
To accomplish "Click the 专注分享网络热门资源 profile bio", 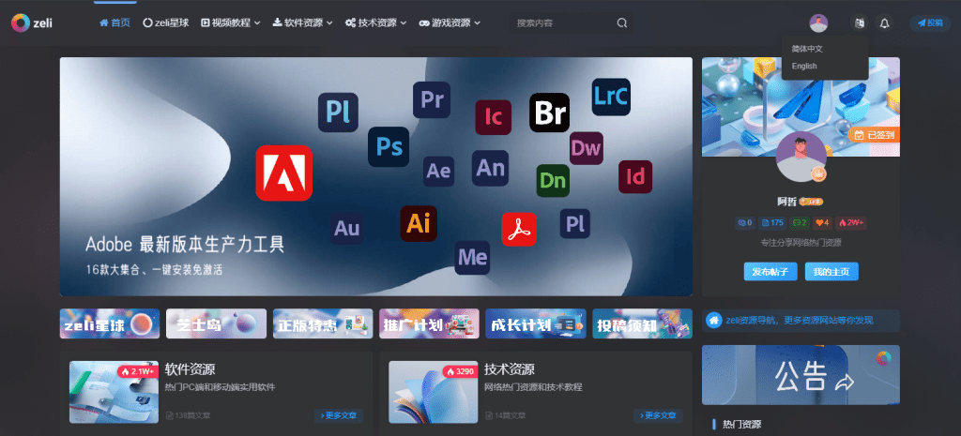I will pyautogui.click(x=801, y=243).
